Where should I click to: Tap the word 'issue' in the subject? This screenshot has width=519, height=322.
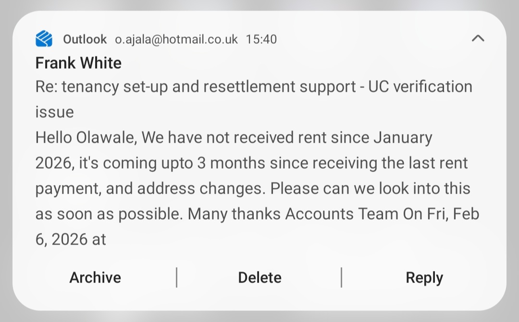54,112
